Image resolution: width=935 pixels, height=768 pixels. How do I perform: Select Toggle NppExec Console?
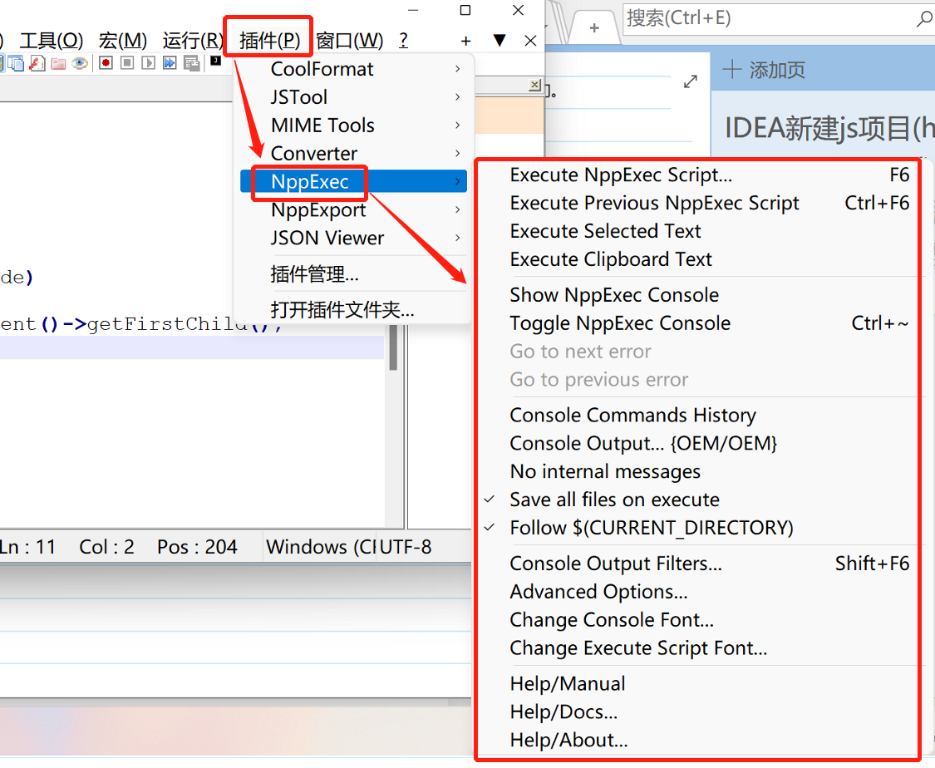coord(620,322)
